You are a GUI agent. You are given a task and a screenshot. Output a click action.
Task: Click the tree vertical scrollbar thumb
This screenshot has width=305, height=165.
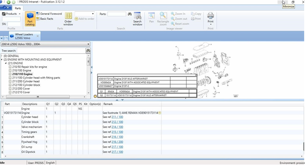coord(88,62)
